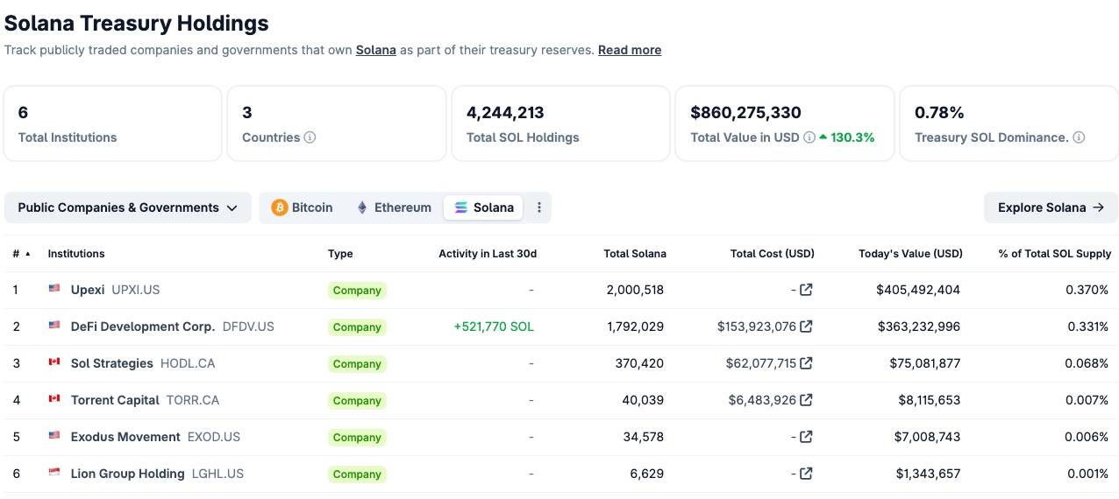
Task: Open Lion Group Holding external source link icon
Action: [x=806, y=474]
